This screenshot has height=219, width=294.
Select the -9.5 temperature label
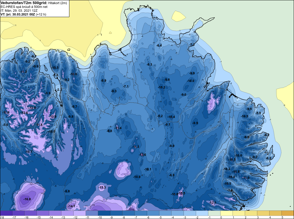(249, 109)
